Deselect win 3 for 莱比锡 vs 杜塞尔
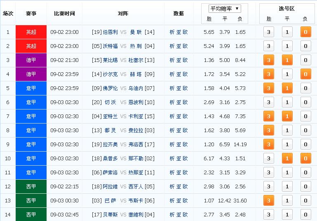This screenshot has height=221, width=317. coord(268,60)
